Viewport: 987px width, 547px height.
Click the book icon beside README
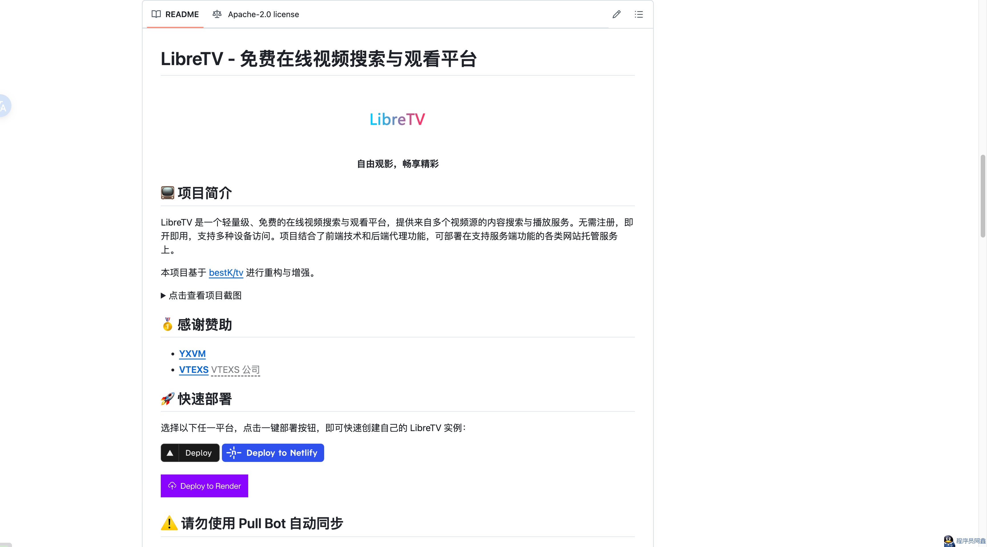156,14
